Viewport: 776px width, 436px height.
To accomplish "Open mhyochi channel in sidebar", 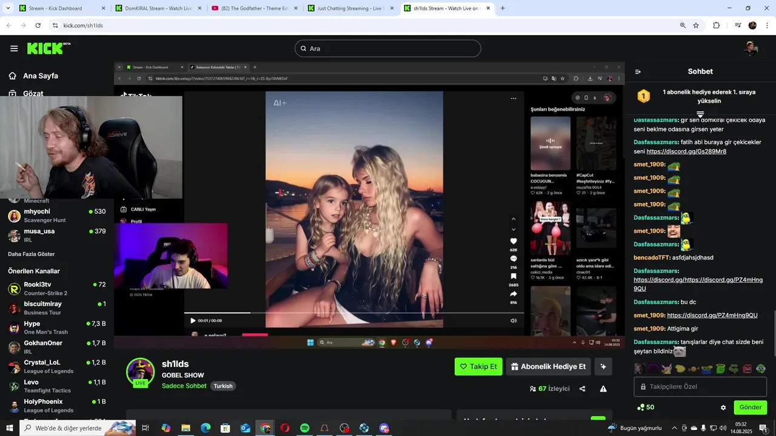I will click(x=57, y=216).
